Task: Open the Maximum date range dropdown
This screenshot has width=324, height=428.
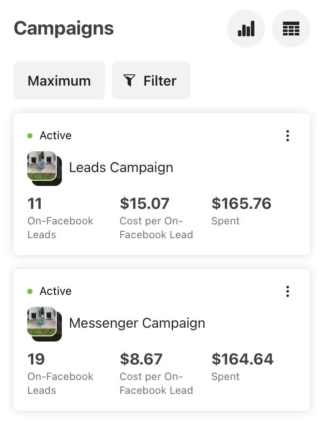Action: point(59,80)
